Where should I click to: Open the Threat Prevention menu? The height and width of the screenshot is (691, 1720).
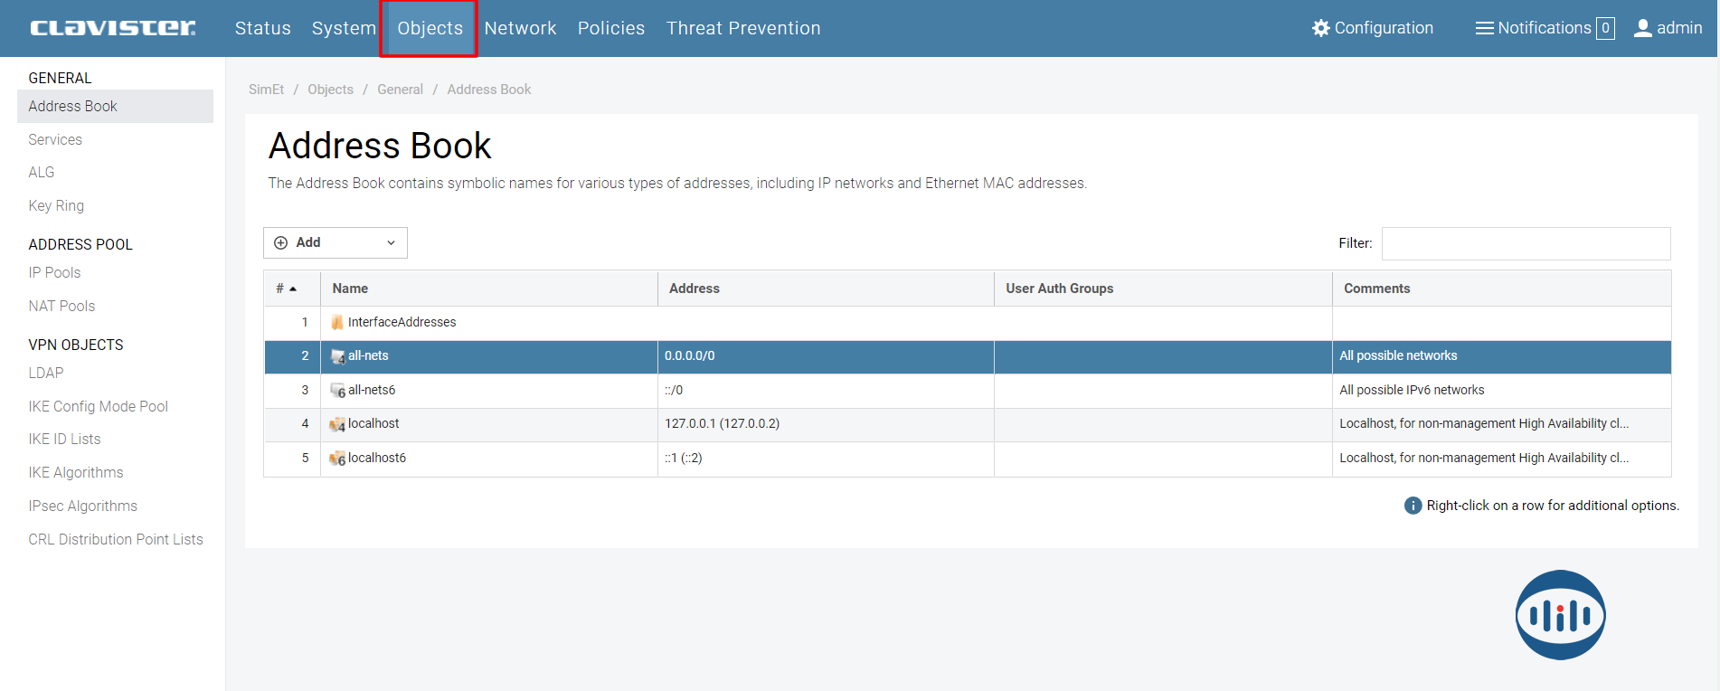point(742,28)
